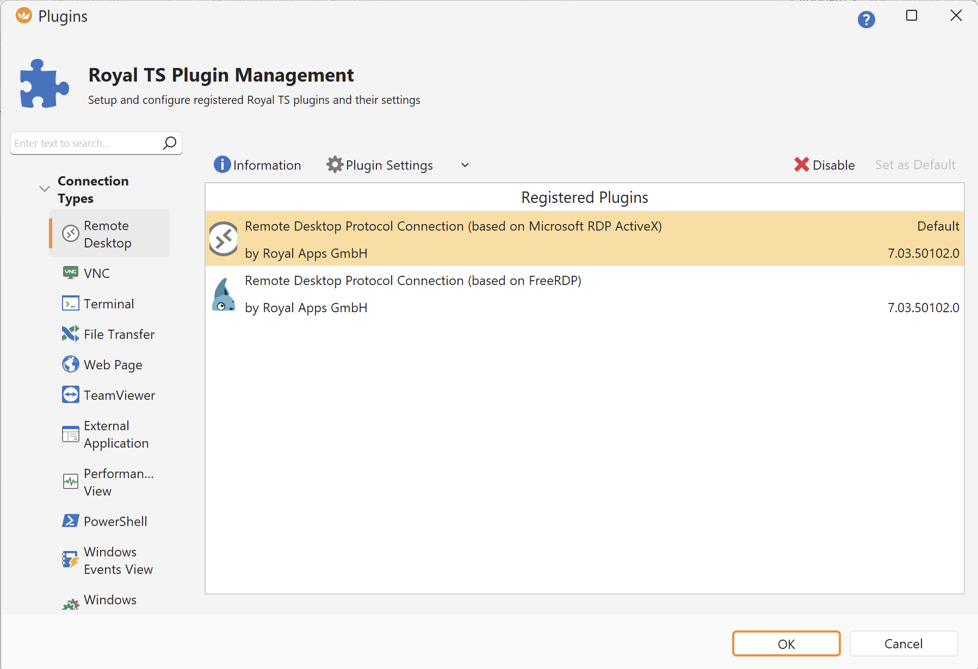Viewport: 978px width, 669px height.
Task: Select the Windows Events View icon
Action: (71, 560)
